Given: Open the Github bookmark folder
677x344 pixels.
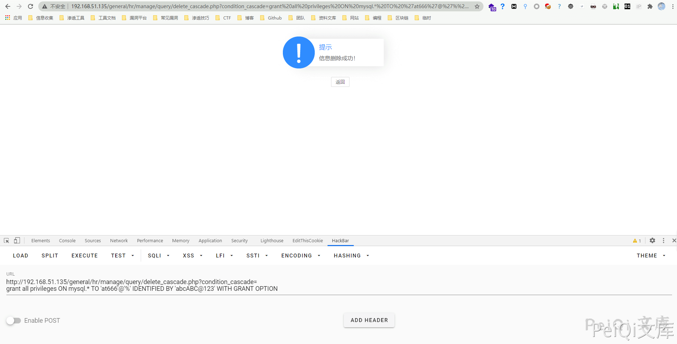Looking at the screenshot, I should (271, 18).
